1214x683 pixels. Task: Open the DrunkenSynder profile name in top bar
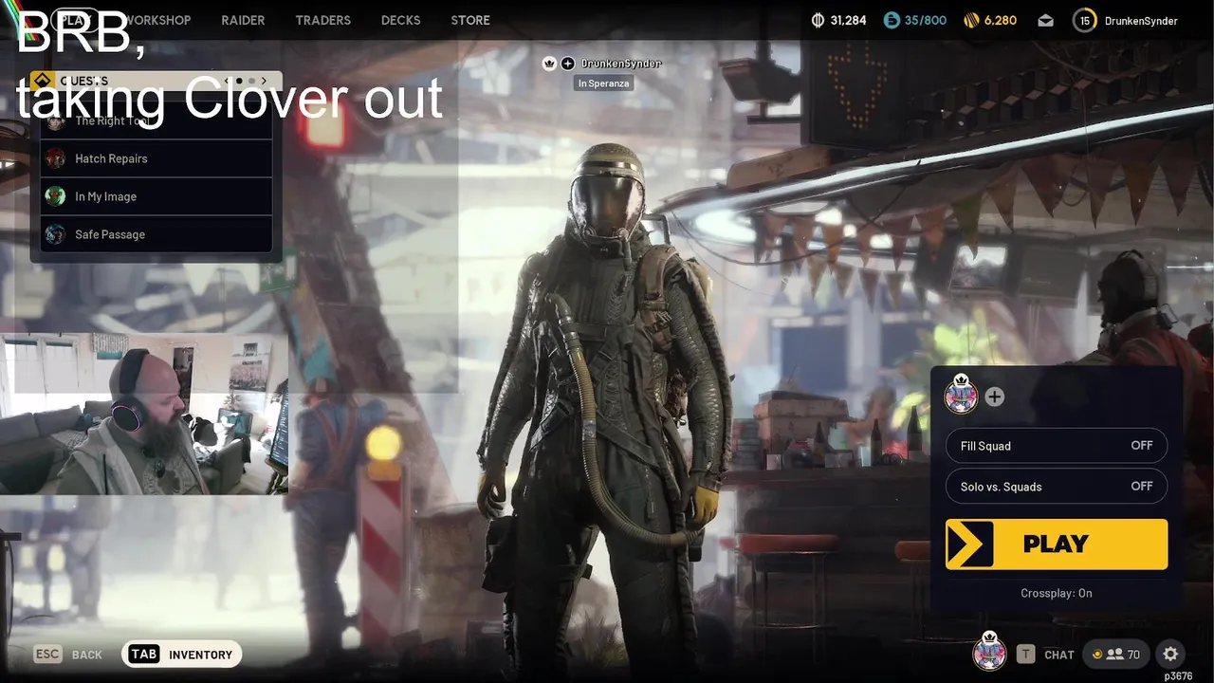[1141, 20]
